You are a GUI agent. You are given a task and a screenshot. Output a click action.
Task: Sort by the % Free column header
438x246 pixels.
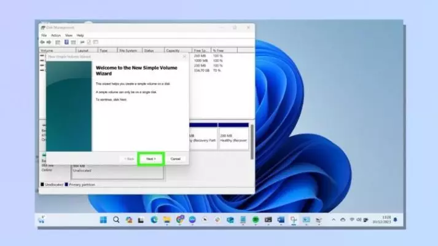(224, 50)
